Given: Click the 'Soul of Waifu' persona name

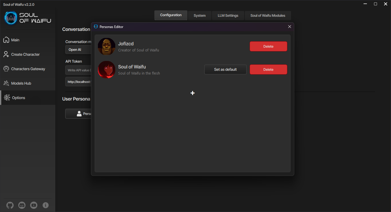Looking at the screenshot, I should click(x=132, y=67).
